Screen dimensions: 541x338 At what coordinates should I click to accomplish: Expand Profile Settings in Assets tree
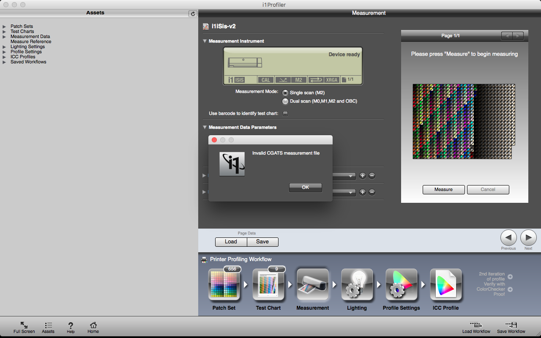4,52
